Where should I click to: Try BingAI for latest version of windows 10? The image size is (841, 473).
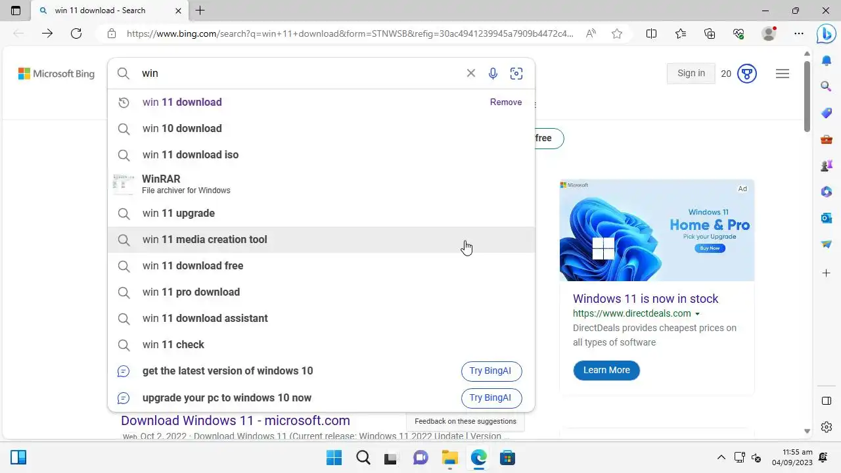tap(491, 371)
